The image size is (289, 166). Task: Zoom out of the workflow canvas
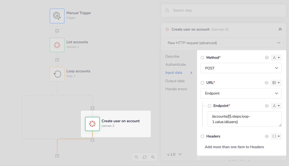(136, 157)
